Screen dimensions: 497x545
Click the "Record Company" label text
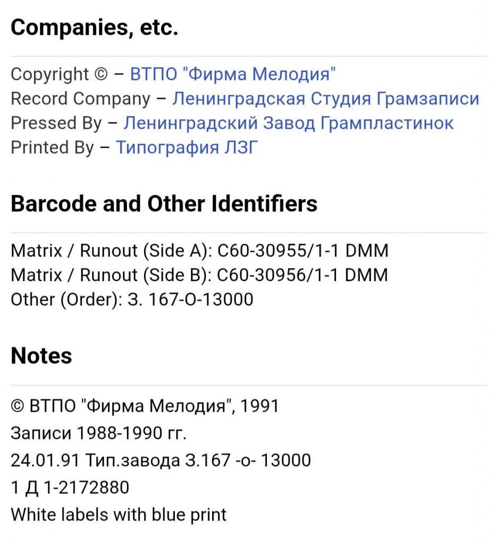(x=80, y=98)
